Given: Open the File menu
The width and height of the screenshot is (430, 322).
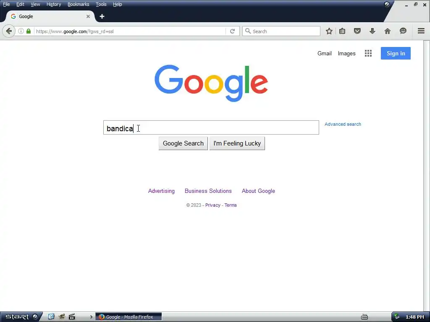Looking at the screenshot, I should click(6, 4).
